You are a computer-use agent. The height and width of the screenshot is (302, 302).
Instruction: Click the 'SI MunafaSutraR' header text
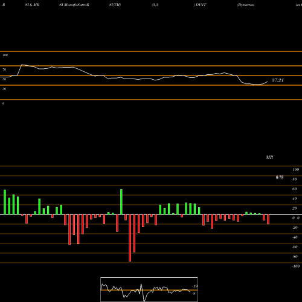coord(74,5)
